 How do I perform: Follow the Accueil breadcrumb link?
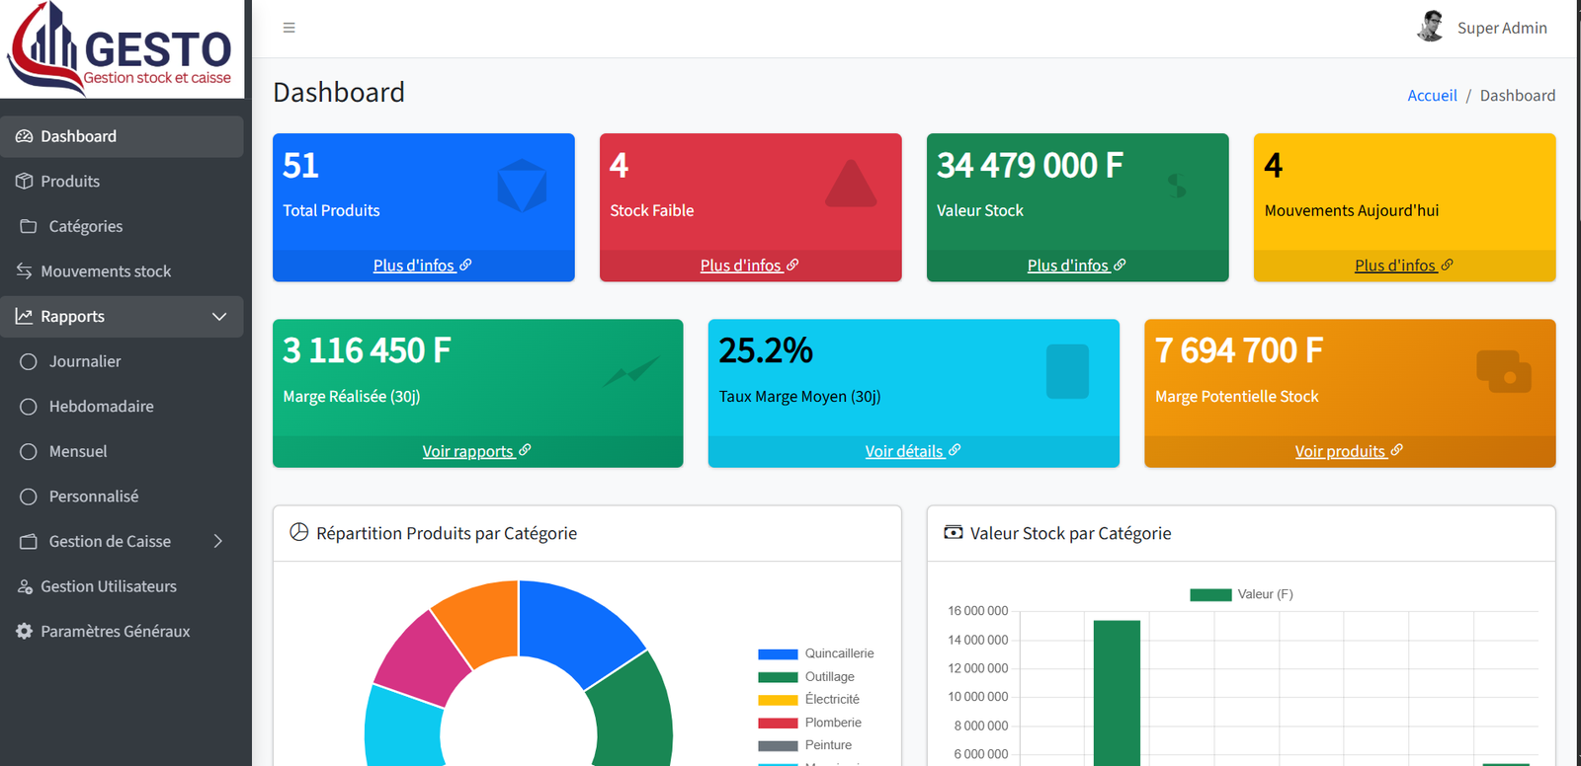click(1432, 95)
